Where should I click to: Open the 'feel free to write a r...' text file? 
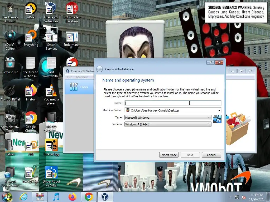(x=31, y=68)
